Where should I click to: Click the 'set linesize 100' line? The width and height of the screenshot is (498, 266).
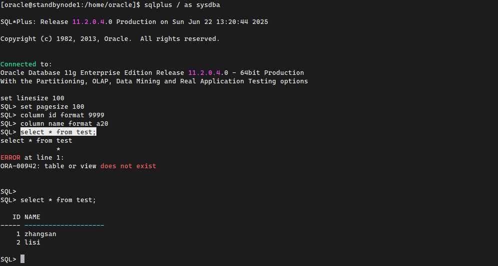tap(32, 98)
